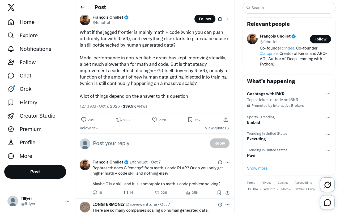Focus the Search input field
Image resolution: width=340 pixels, height=213 pixels.
(x=289, y=8)
